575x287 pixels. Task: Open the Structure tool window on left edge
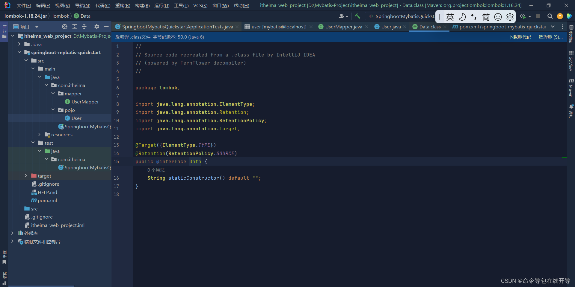(x=4, y=278)
